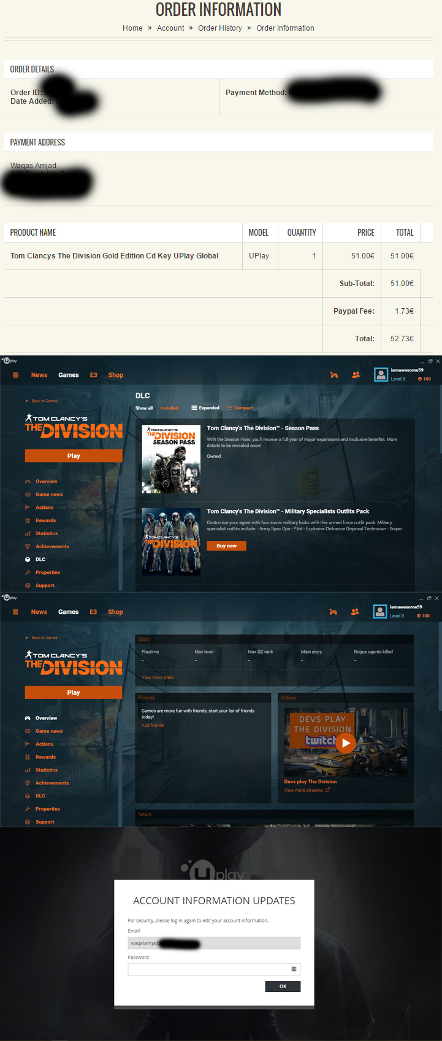Viewport: 442px width, 1041px height.
Task: Go to the Account breadcrumb link
Action: (x=170, y=28)
